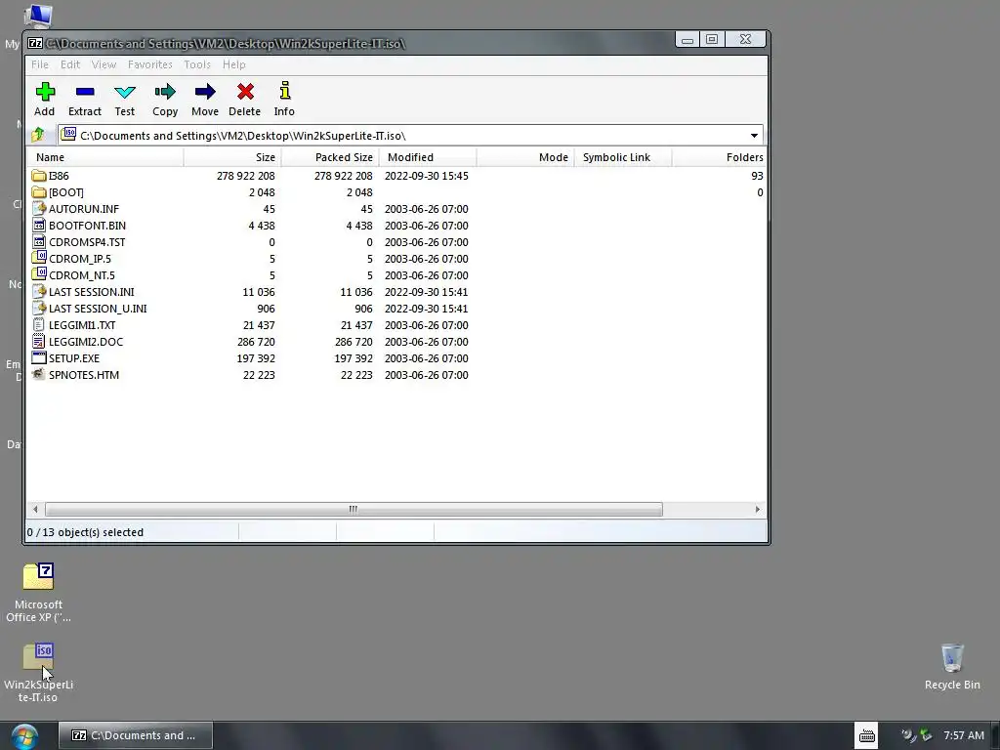Open the Info toolbar icon
The width and height of the screenshot is (1000, 750).
click(x=284, y=91)
